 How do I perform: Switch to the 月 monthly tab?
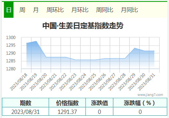coord(36,10)
